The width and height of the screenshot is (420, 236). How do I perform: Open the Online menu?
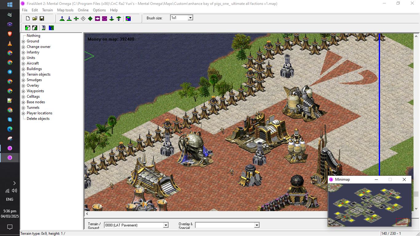pos(83,10)
